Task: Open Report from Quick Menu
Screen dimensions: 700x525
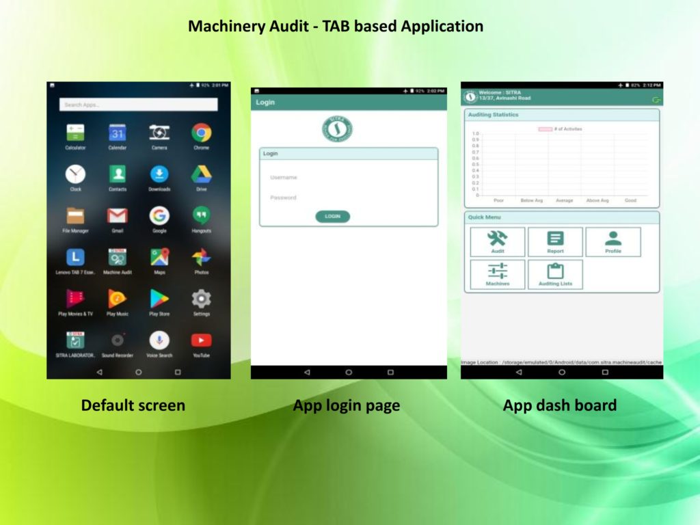Action: click(x=555, y=241)
